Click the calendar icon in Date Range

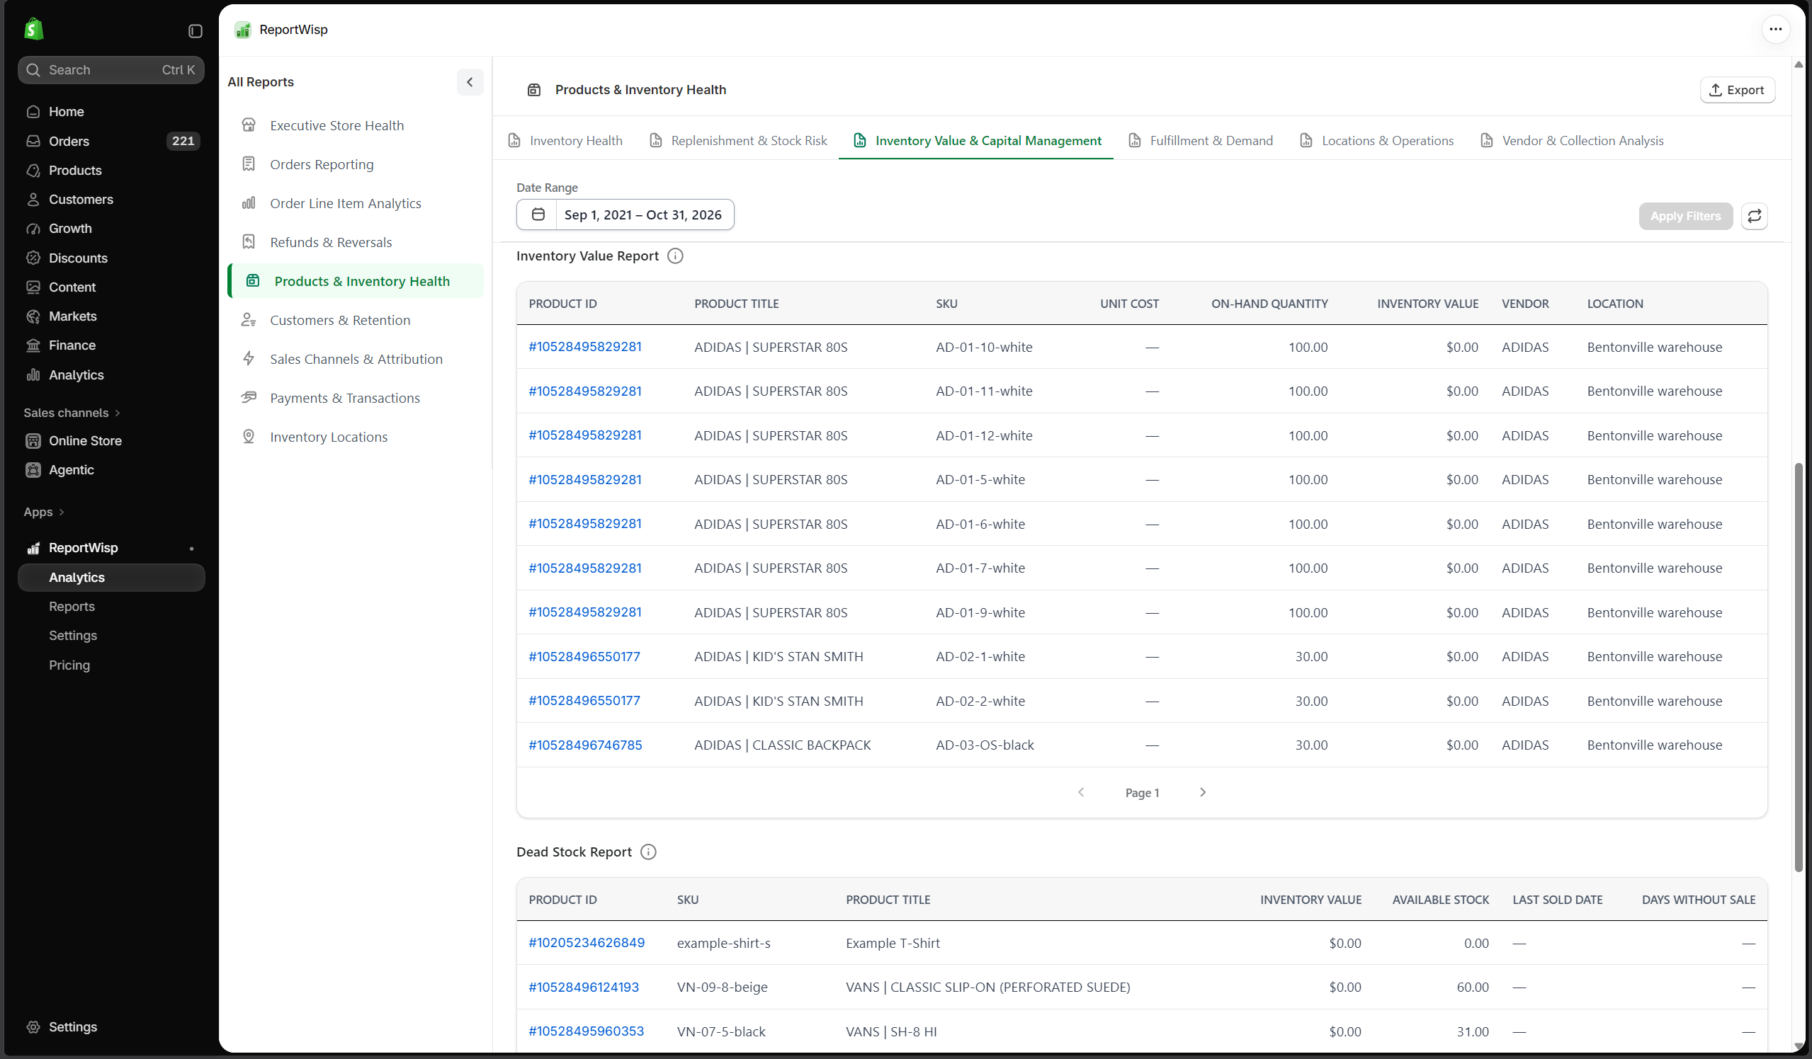tap(538, 214)
